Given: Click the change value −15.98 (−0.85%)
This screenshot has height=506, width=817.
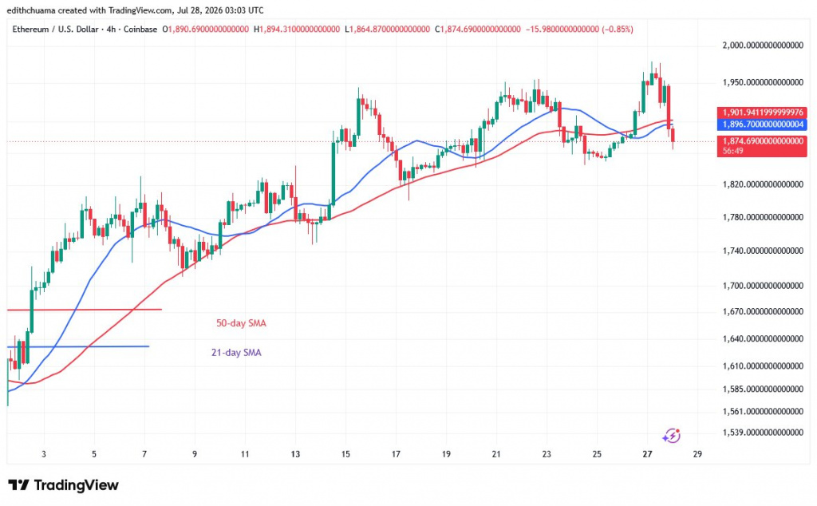Looking at the screenshot, I should click(579, 30).
